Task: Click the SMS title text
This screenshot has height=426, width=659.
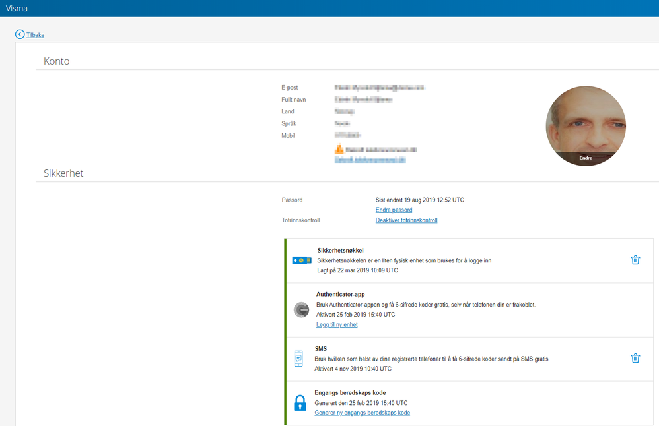Action: tap(321, 349)
